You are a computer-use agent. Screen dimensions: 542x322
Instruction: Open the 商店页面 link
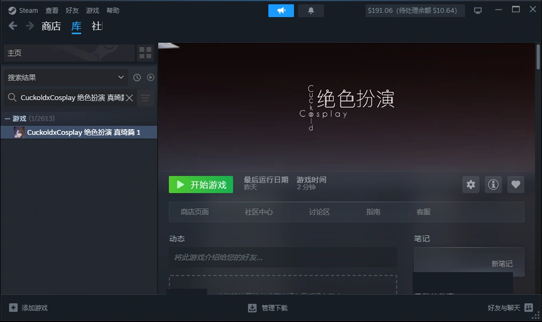coord(195,212)
